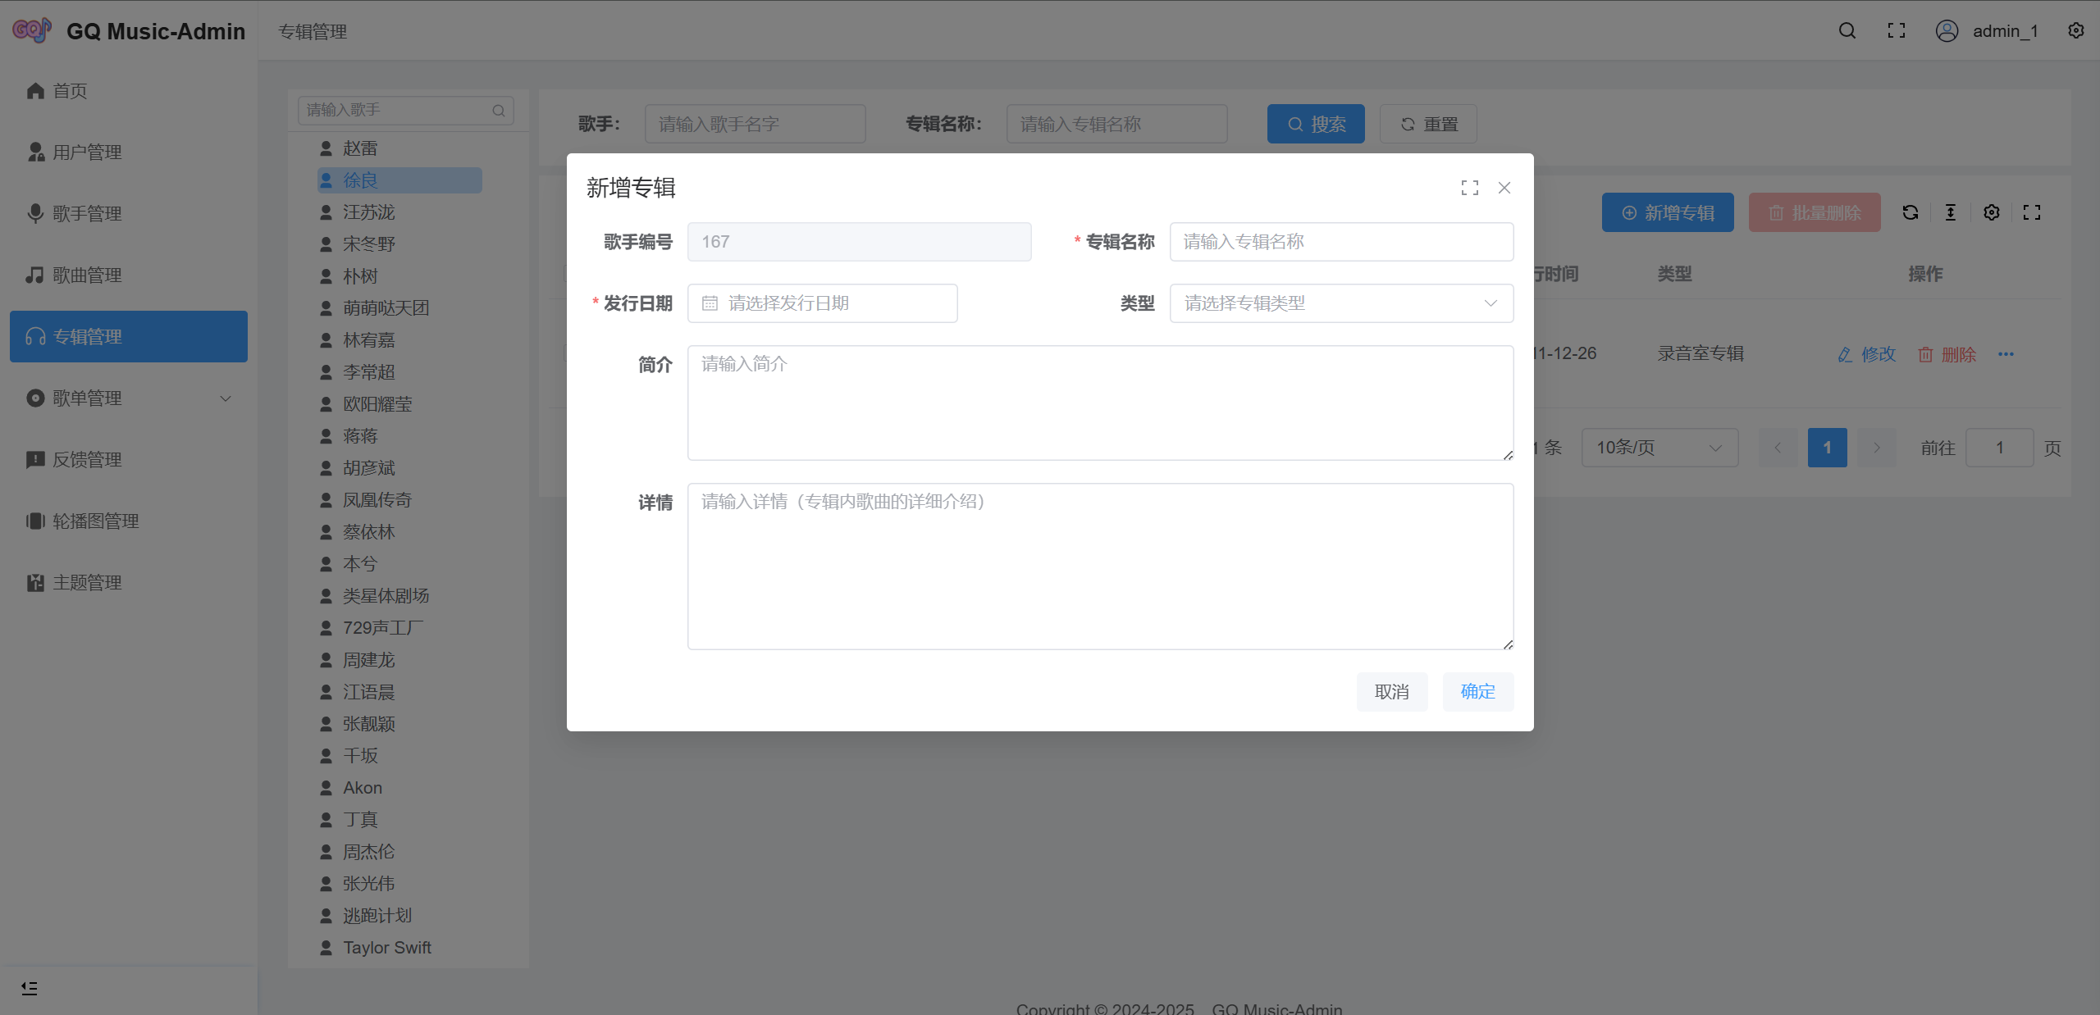The height and width of the screenshot is (1015, 2100).
Task: Click the table refresh icon
Action: [1910, 213]
